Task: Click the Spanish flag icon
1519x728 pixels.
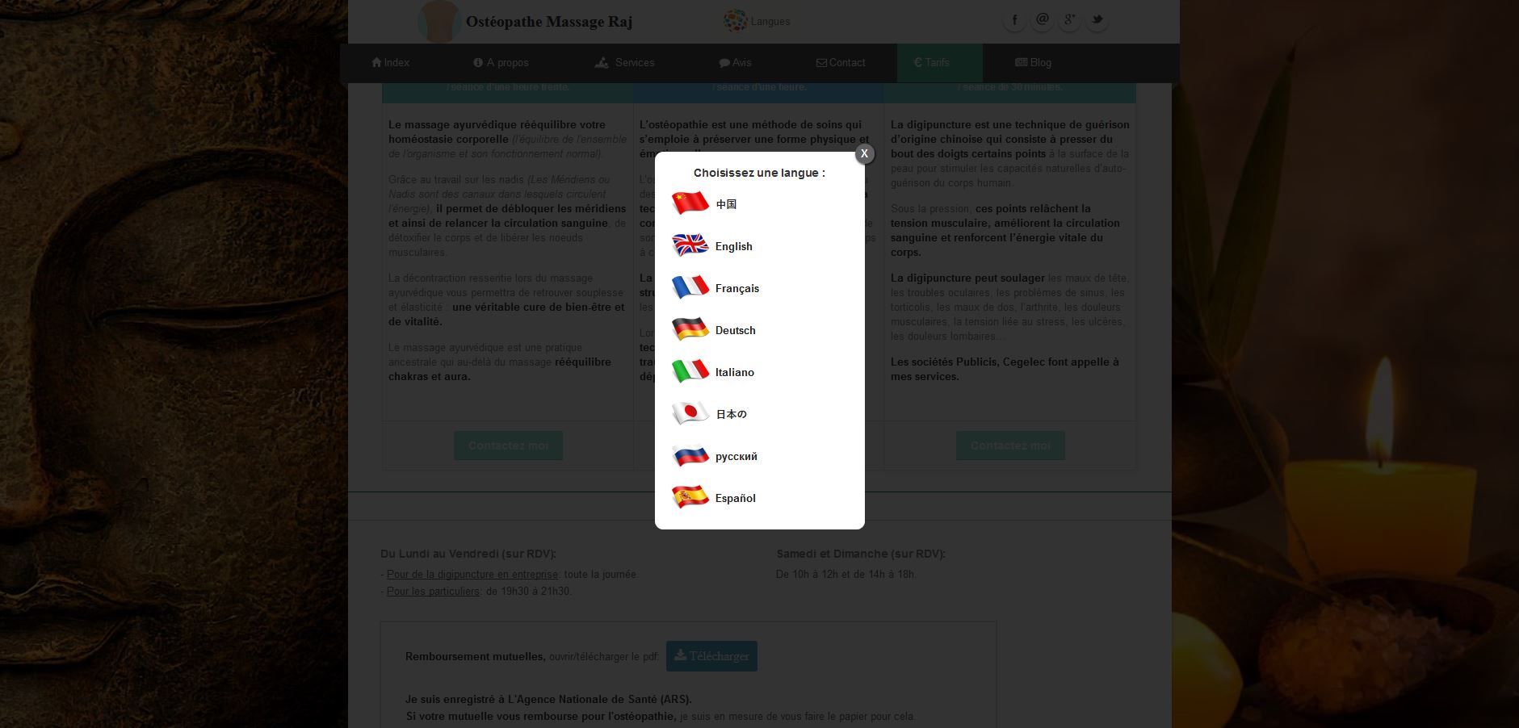Action: pyautogui.click(x=690, y=496)
